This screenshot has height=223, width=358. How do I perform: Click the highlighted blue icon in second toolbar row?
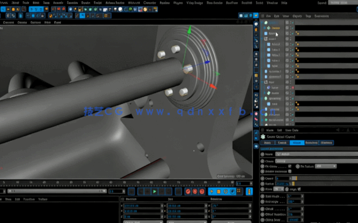pos(82,15)
